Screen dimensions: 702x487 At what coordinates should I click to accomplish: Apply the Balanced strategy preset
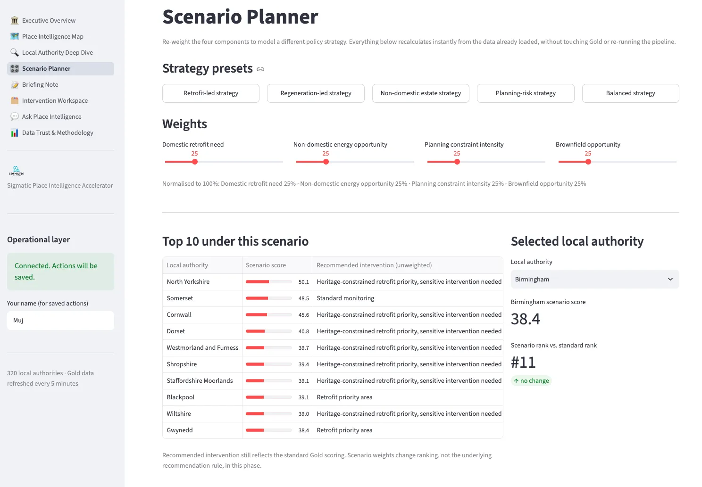(631, 93)
